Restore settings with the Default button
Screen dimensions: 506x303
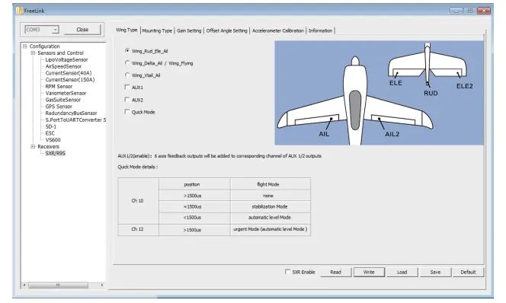468,272
